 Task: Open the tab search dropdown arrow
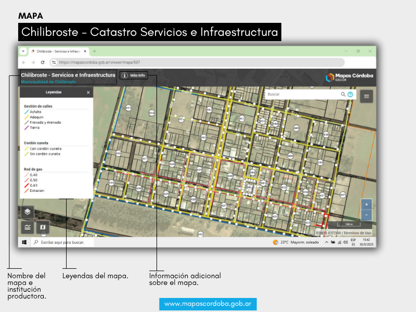(23, 51)
